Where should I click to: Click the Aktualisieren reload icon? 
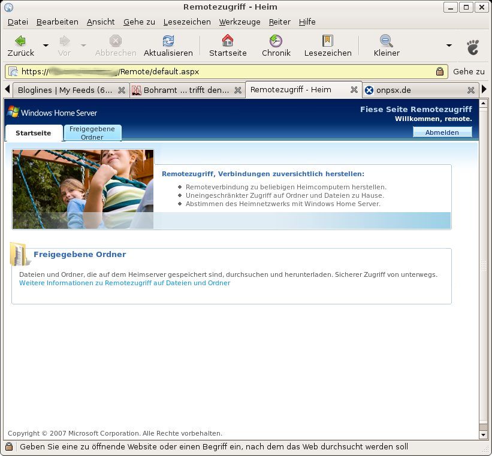click(168, 41)
